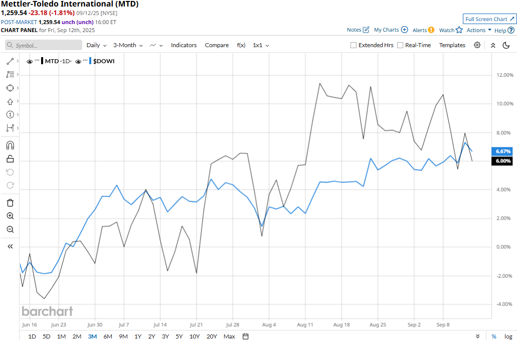Image resolution: width=517 pixels, height=340 pixels.
Task: Select the measure/range tool
Action: 10,128
